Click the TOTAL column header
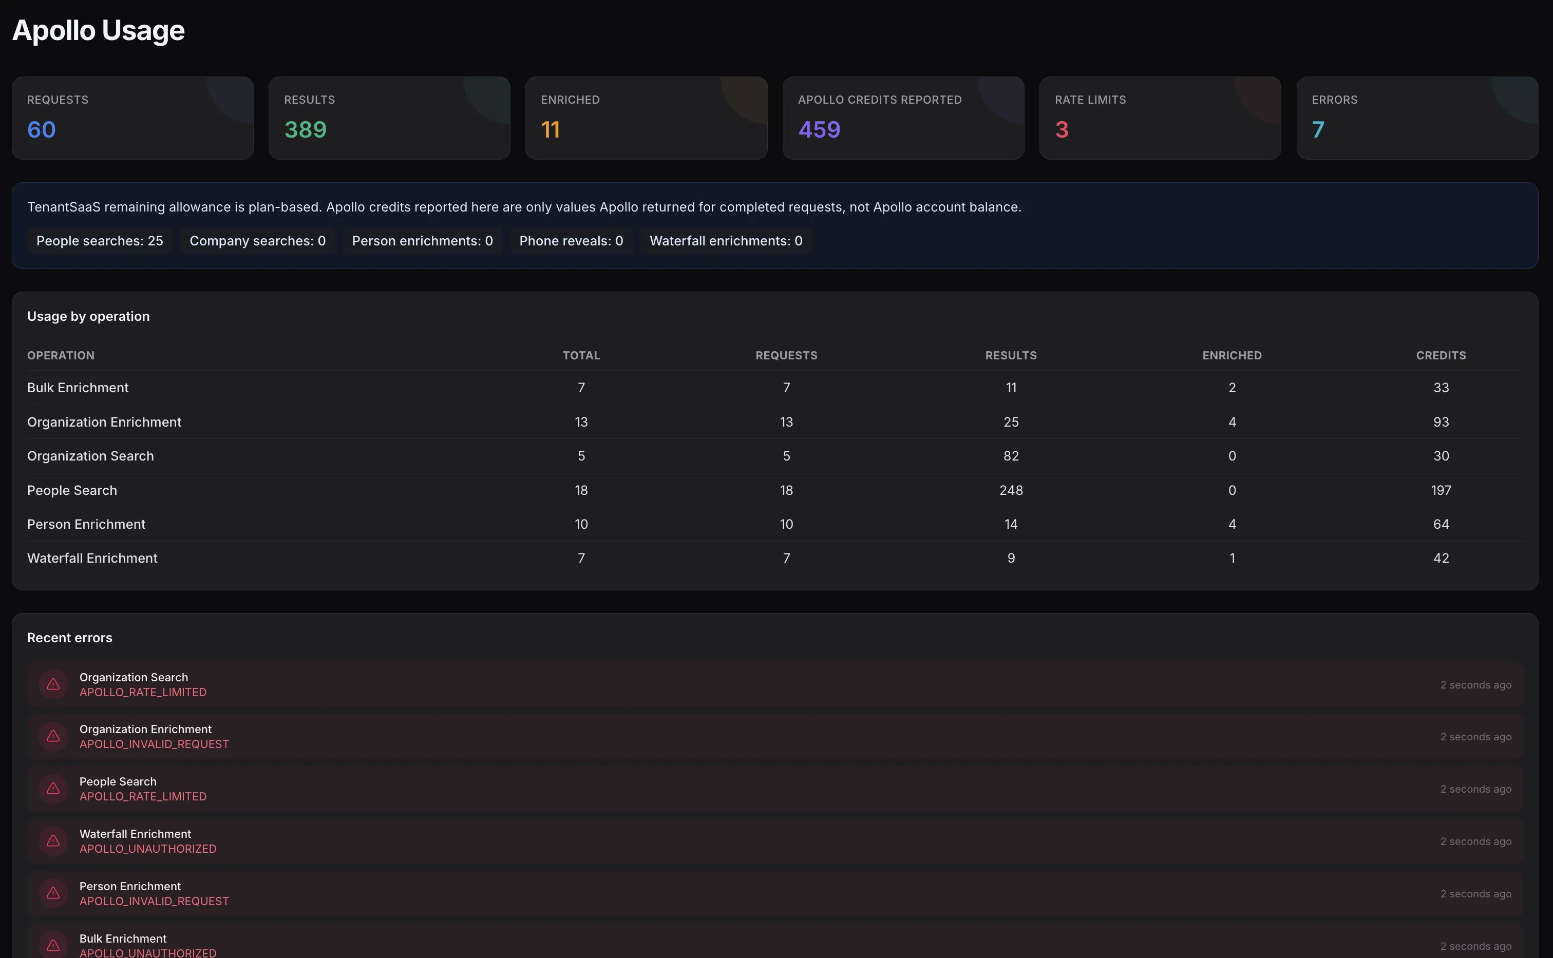This screenshot has height=958, width=1553. [x=581, y=355]
